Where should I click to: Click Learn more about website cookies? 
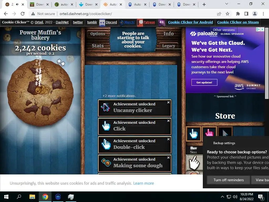point(143,183)
